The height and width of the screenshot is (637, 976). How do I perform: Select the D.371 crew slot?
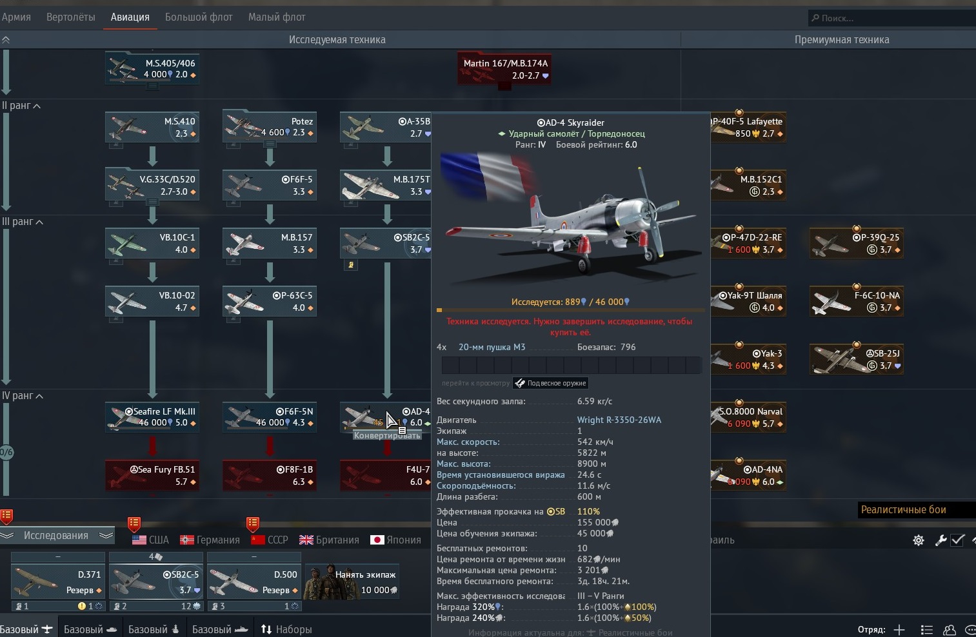(x=58, y=582)
